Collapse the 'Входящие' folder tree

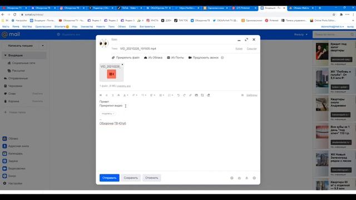click(6, 56)
